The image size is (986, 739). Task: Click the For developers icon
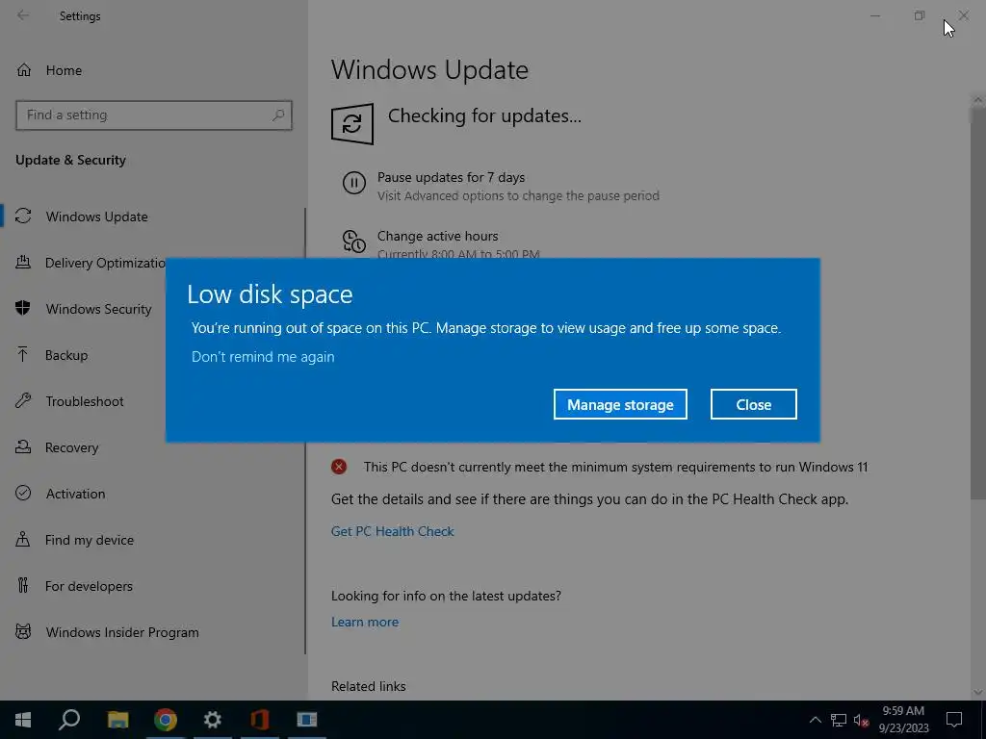coord(23,586)
